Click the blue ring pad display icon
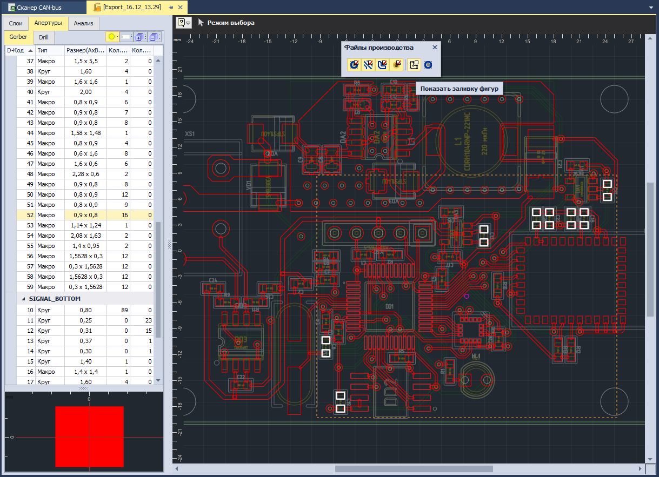This screenshot has height=477, width=659. (428, 65)
